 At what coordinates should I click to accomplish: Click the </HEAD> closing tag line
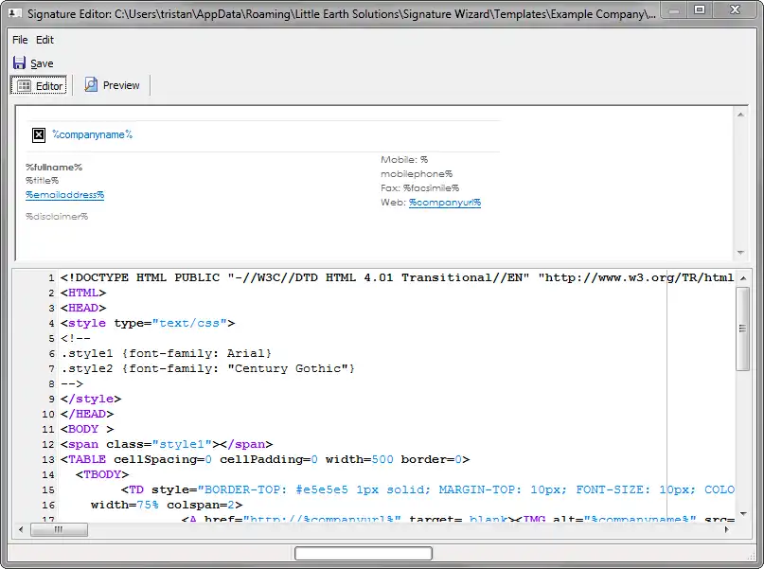click(87, 414)
